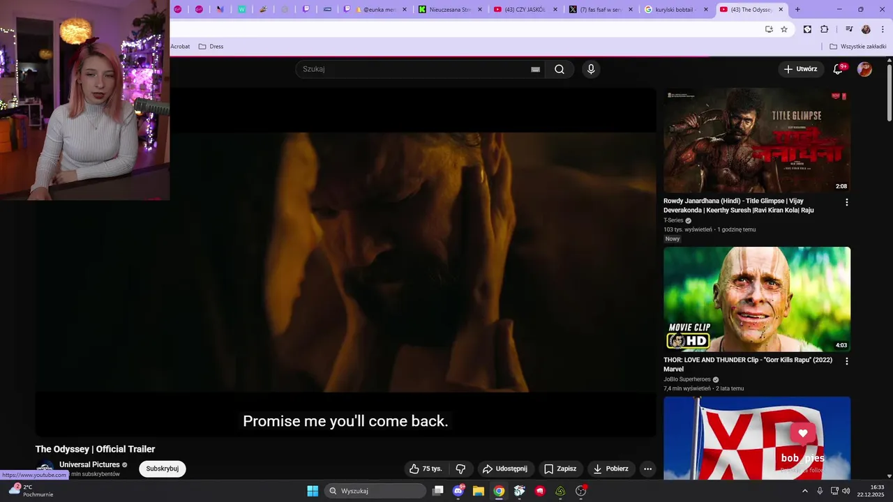Viewport: 893px width, 502px height.
Task: Switch to 'kurylski bobtail' Google tab
Action: pyautogui.click(x=676, y=10)
